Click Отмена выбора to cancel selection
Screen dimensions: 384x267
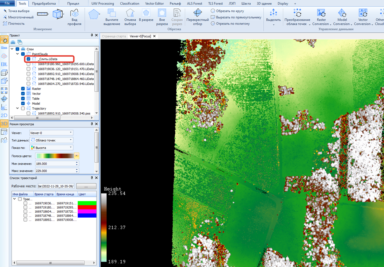pyautogui.click(x=130, y=17)
